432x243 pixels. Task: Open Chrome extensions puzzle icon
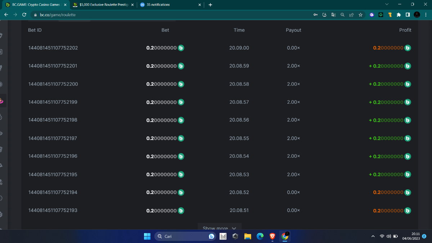click(x=399, y=15)
